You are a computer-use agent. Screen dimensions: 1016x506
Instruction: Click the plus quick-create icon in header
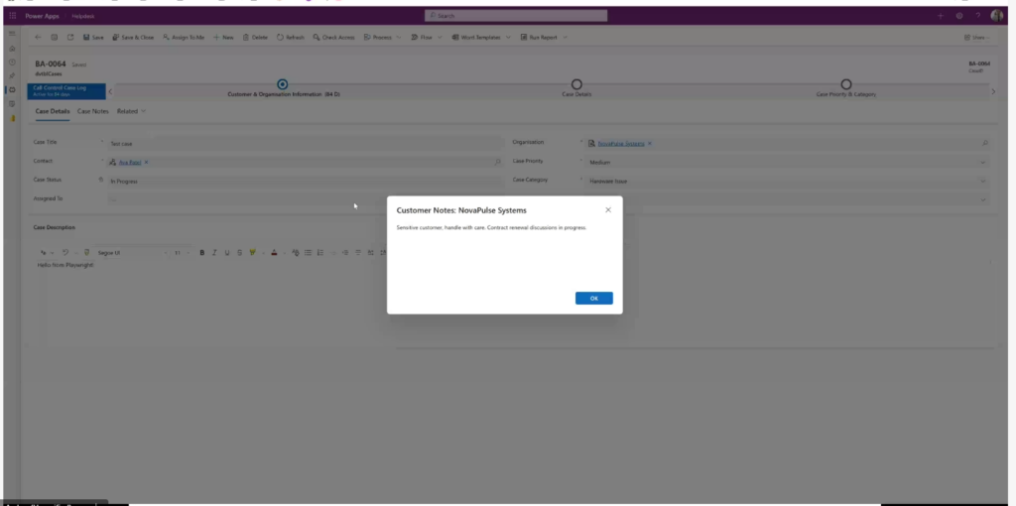(941, 16)
